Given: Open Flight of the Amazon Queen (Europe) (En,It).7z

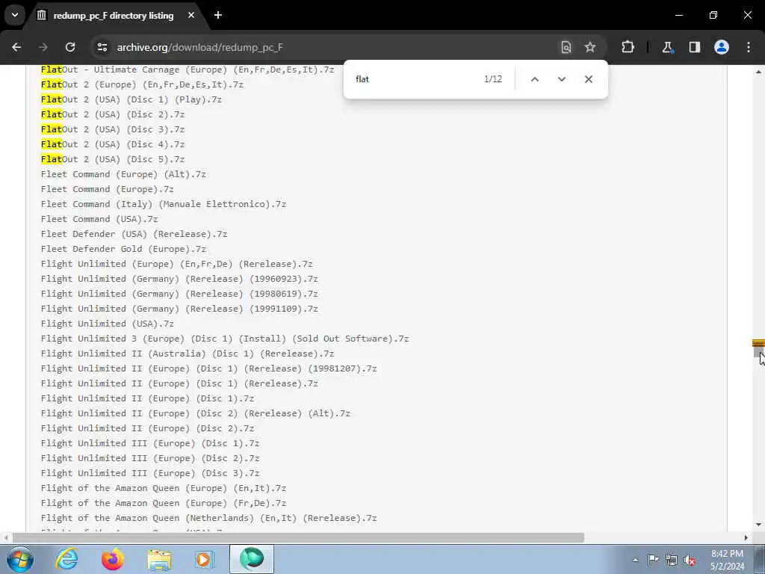Looking at the screenshot, I should tap(164, 488).
